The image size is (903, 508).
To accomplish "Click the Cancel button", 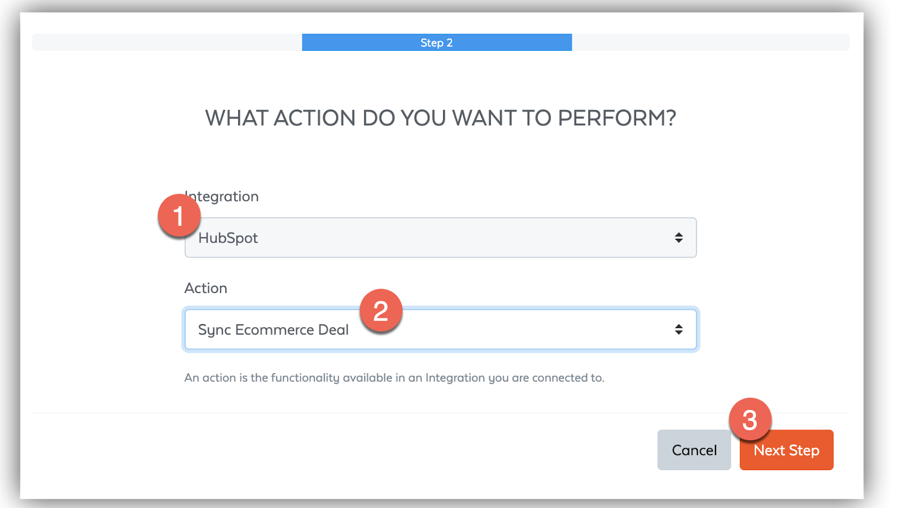I will 694,450.
